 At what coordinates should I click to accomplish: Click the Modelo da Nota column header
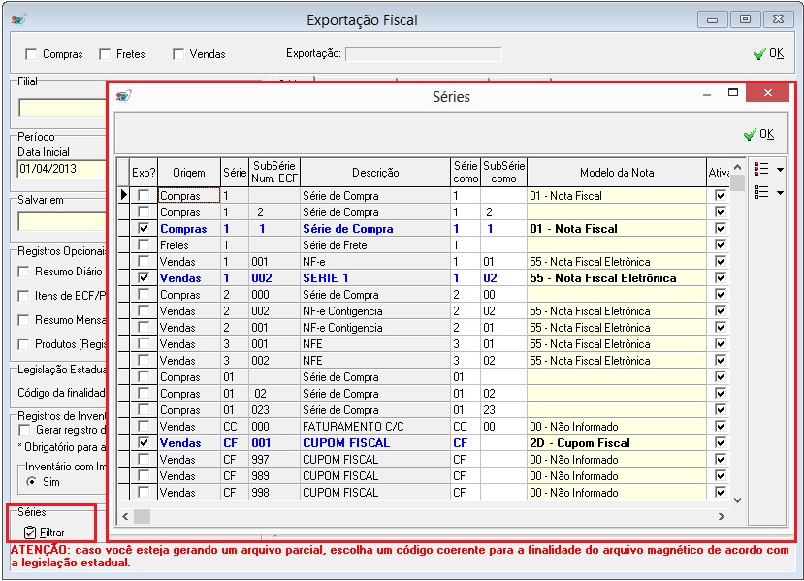point(617,173)
